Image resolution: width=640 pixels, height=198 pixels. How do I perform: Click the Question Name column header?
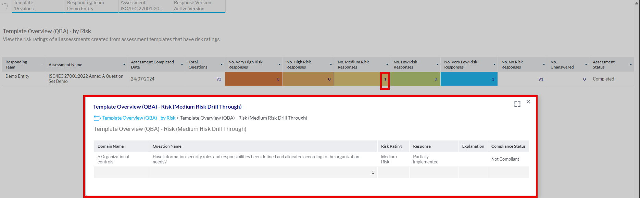tap(263, 146)
